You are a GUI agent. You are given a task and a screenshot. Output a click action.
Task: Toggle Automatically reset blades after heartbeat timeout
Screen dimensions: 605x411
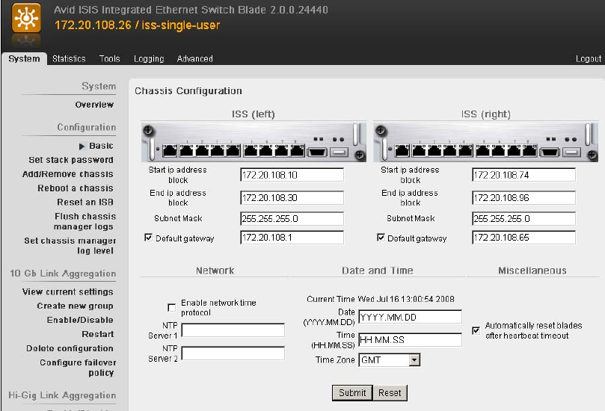point(476,330)
